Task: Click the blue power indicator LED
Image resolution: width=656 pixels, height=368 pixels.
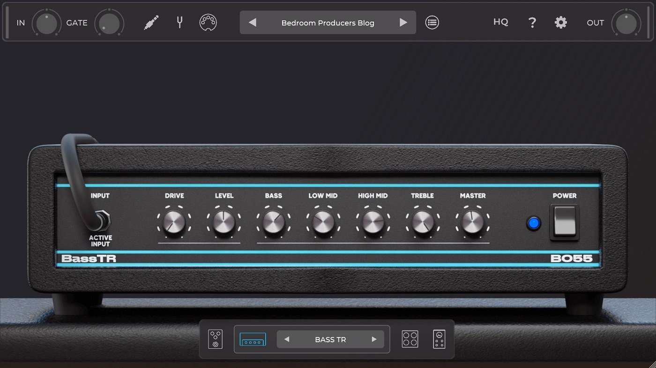Action: click(x=533, y=223)
